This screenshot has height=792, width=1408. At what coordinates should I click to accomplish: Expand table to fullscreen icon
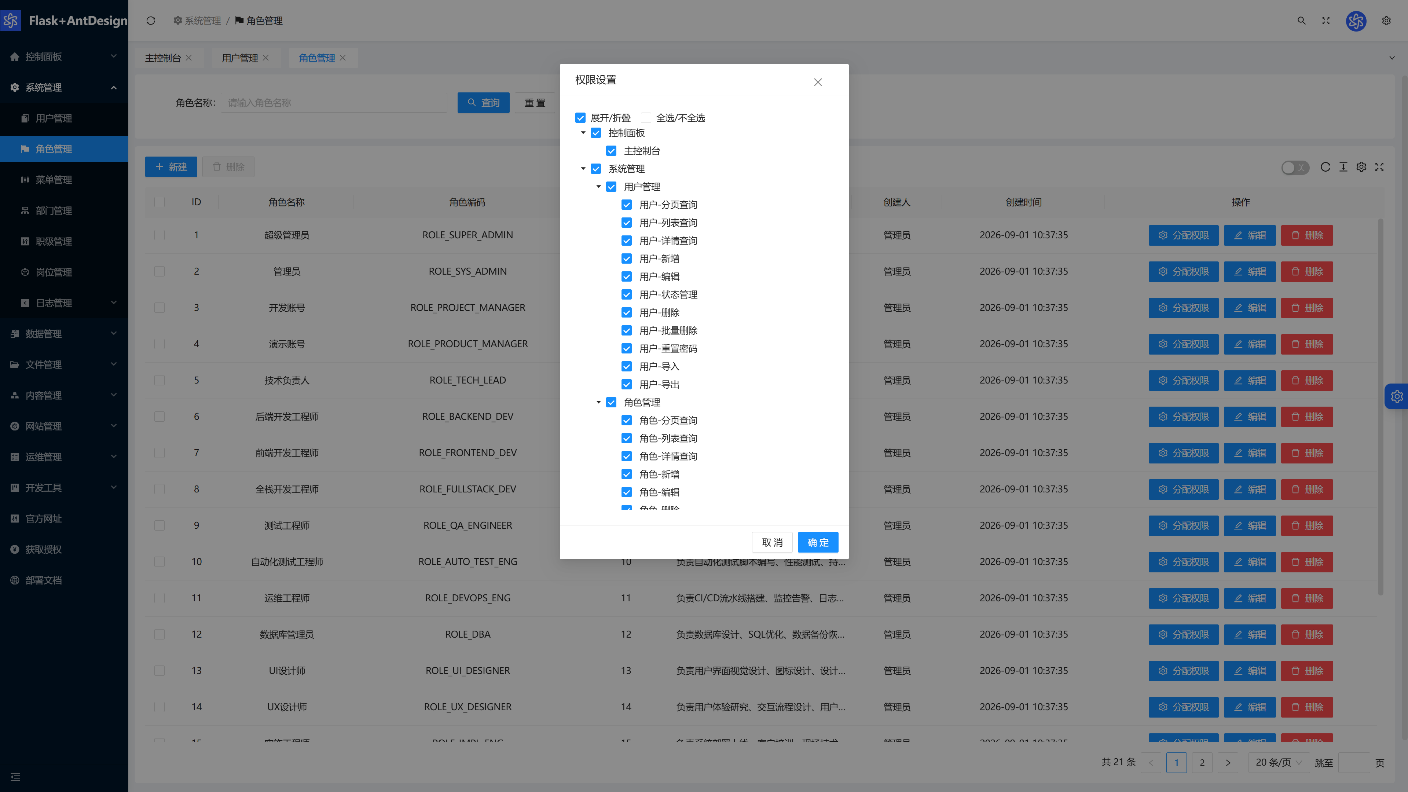1379,167
